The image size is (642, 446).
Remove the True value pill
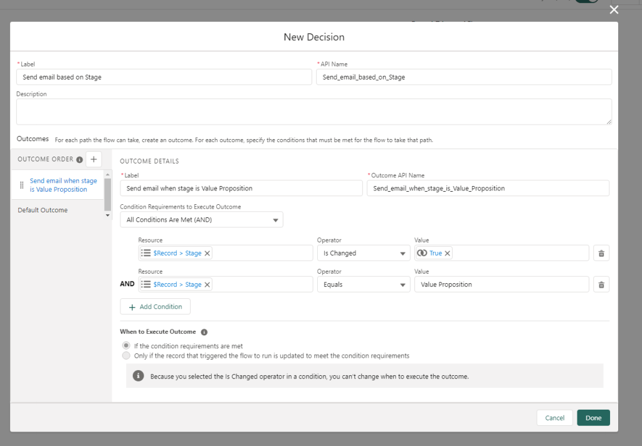pos(447,253)
